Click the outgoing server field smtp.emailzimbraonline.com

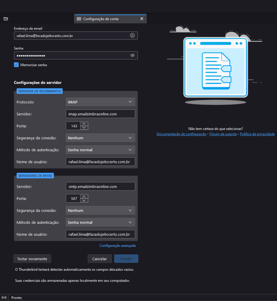(x=100, y=187)
